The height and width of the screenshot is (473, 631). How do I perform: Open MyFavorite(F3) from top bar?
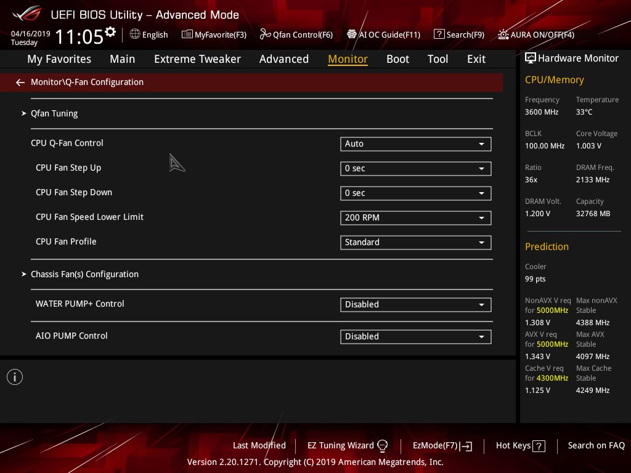(x=214, y=34)
